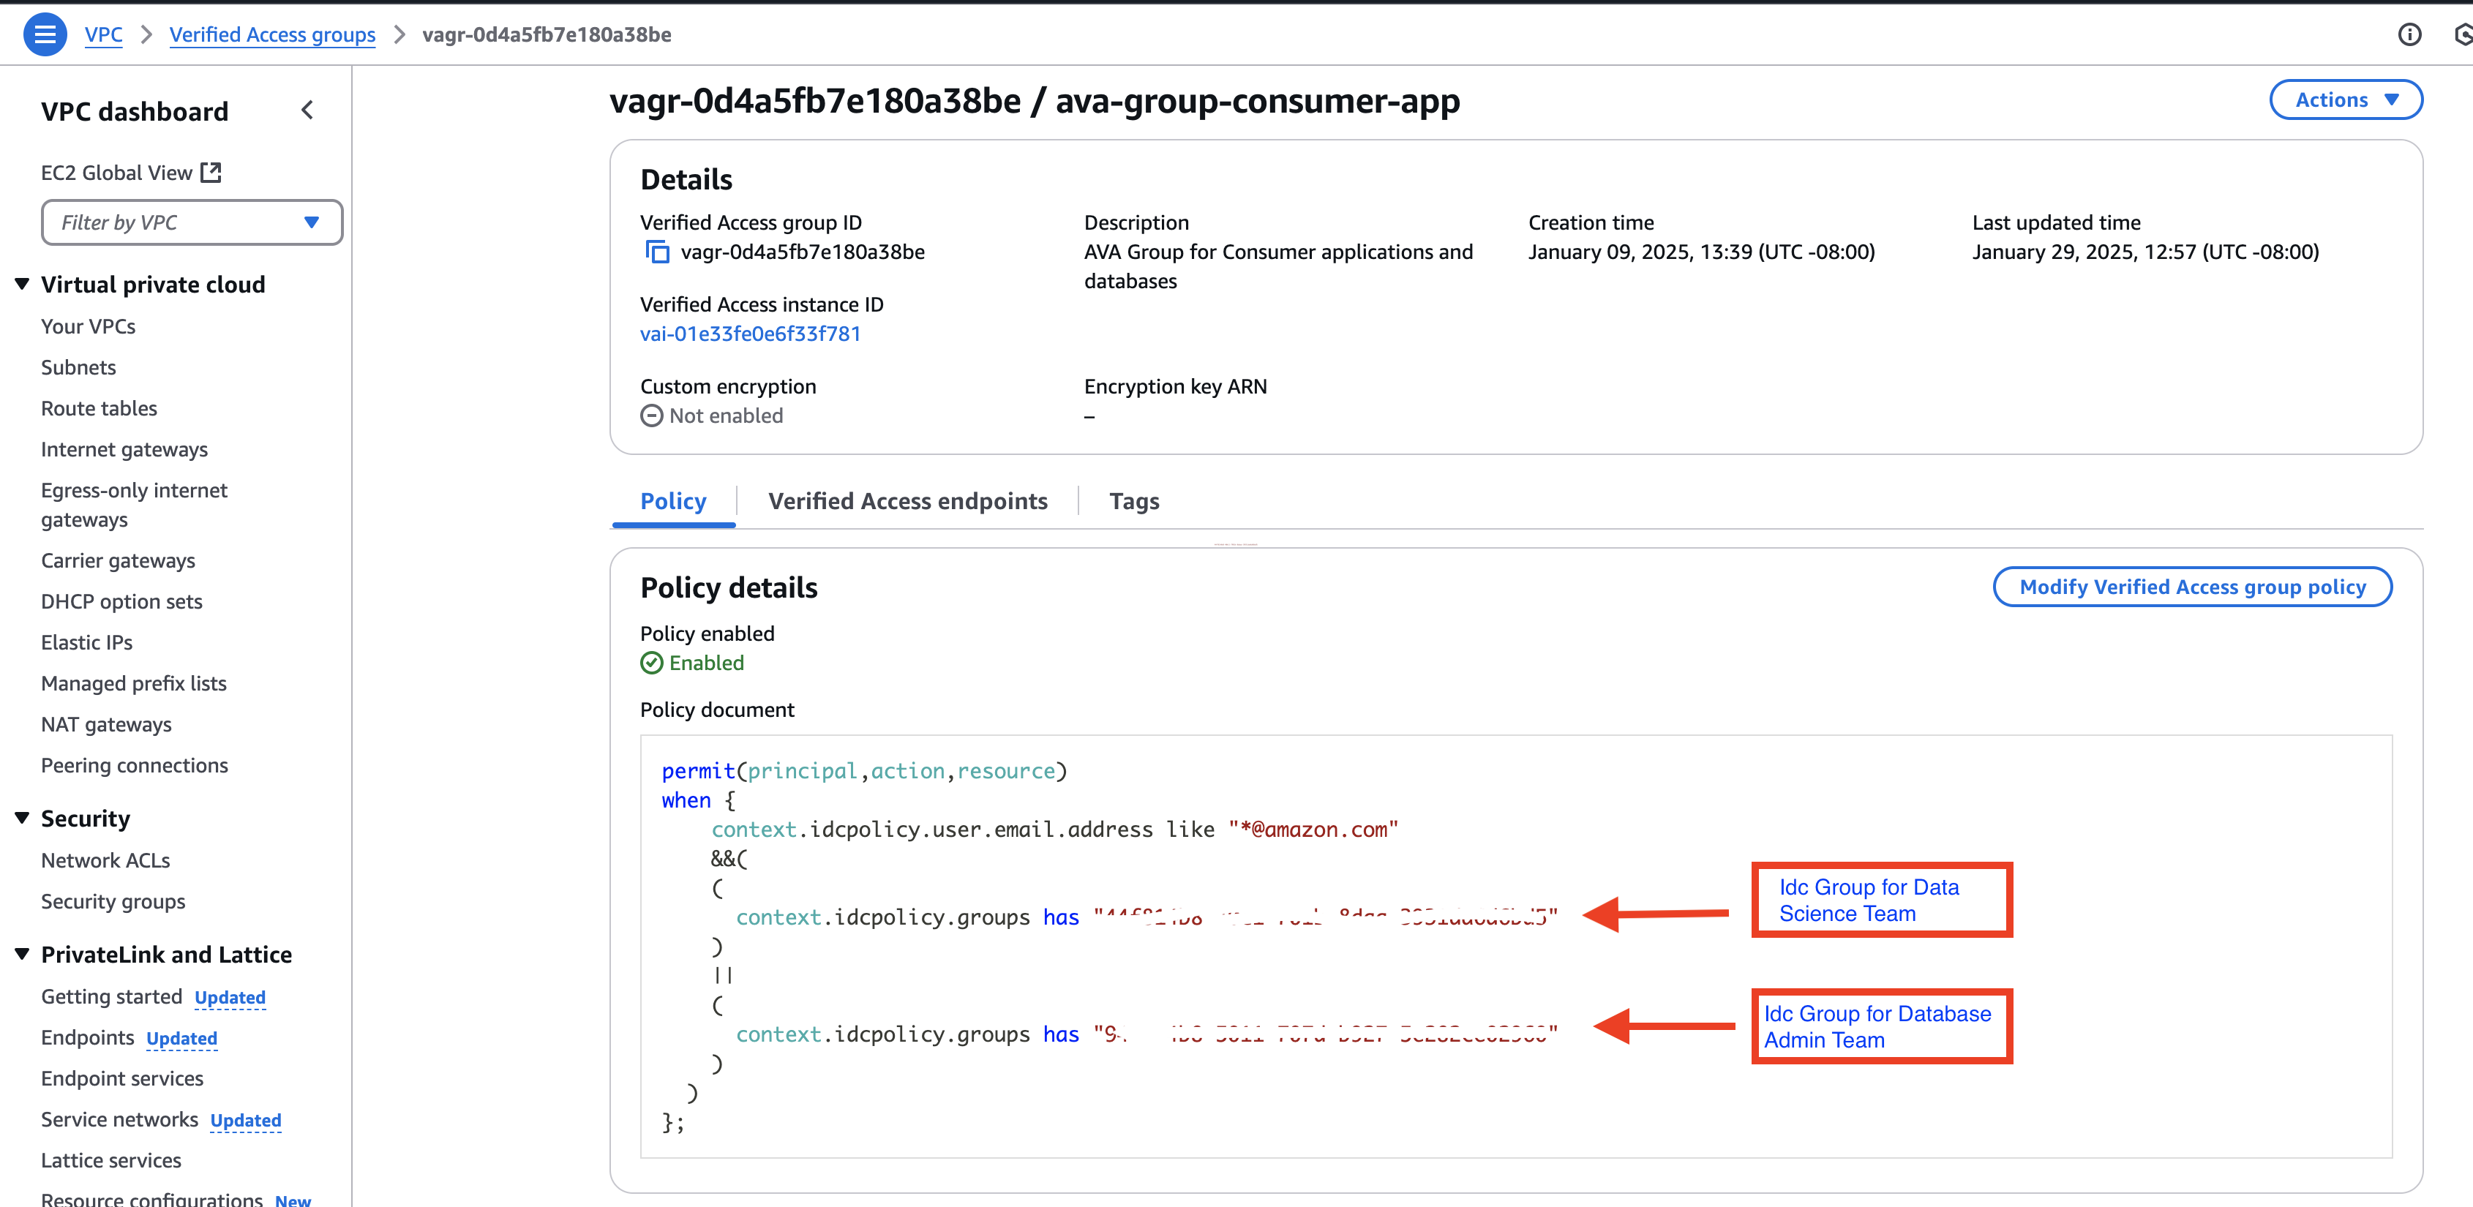Open the Verified Access instance ID link
Image resolution: width=2473 pixels, height=1207 pixels.
tap(750, 334)
